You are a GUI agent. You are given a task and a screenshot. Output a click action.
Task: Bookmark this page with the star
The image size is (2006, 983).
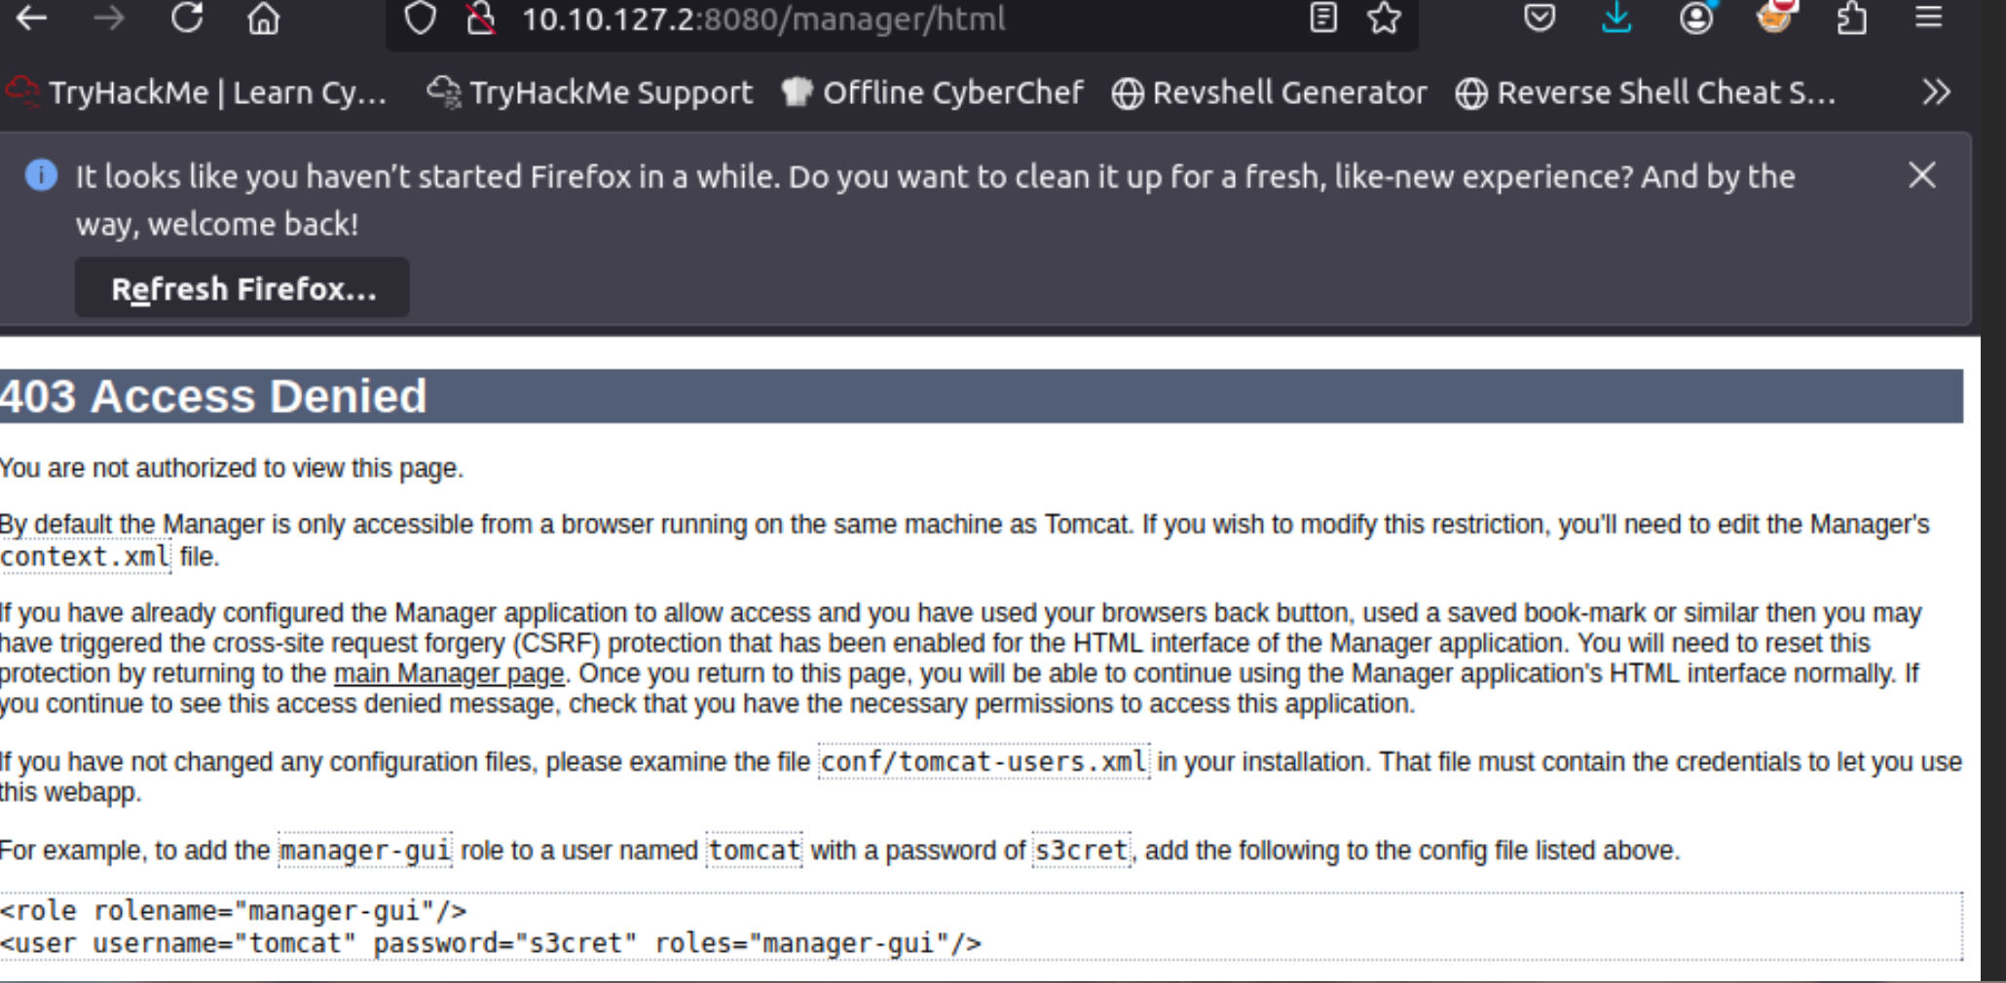tap(1384, 18)
